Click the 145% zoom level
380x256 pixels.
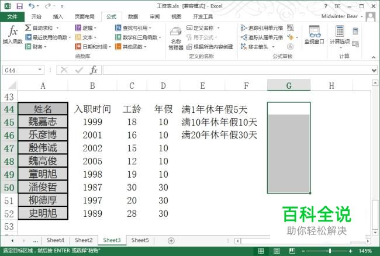[365, 251]
